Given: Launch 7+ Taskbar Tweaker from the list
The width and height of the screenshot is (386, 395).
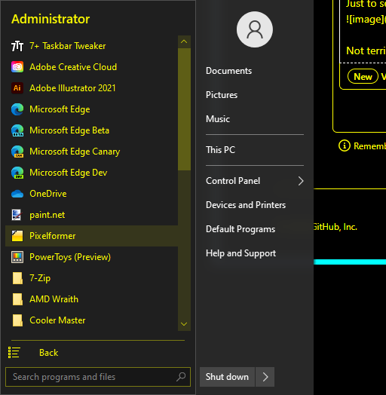Looking at the screenshot, I should coord(92,46).
